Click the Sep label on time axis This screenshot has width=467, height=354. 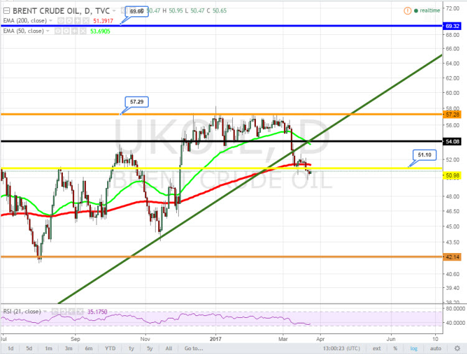click(75, 339)
